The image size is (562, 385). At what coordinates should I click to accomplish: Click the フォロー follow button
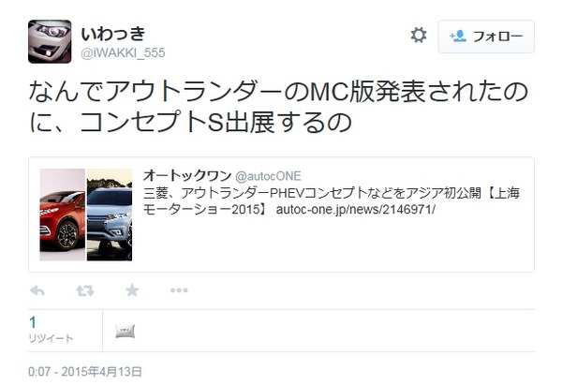point(486,37)
